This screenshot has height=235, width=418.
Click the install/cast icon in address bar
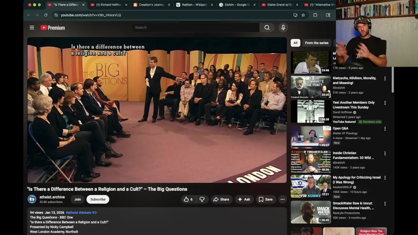(295, 15)
